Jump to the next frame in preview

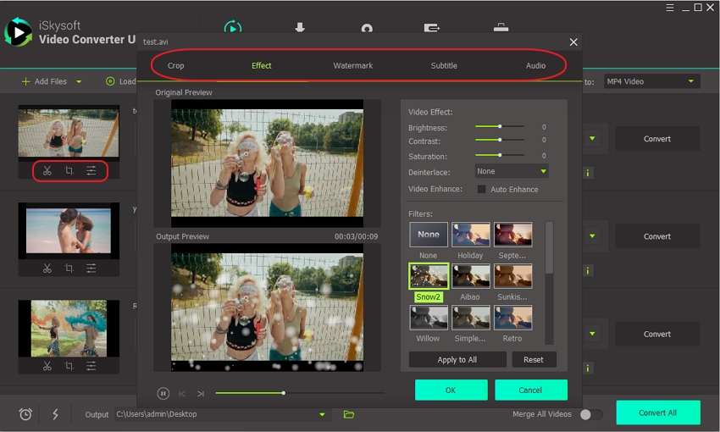[x=201, y=393]
